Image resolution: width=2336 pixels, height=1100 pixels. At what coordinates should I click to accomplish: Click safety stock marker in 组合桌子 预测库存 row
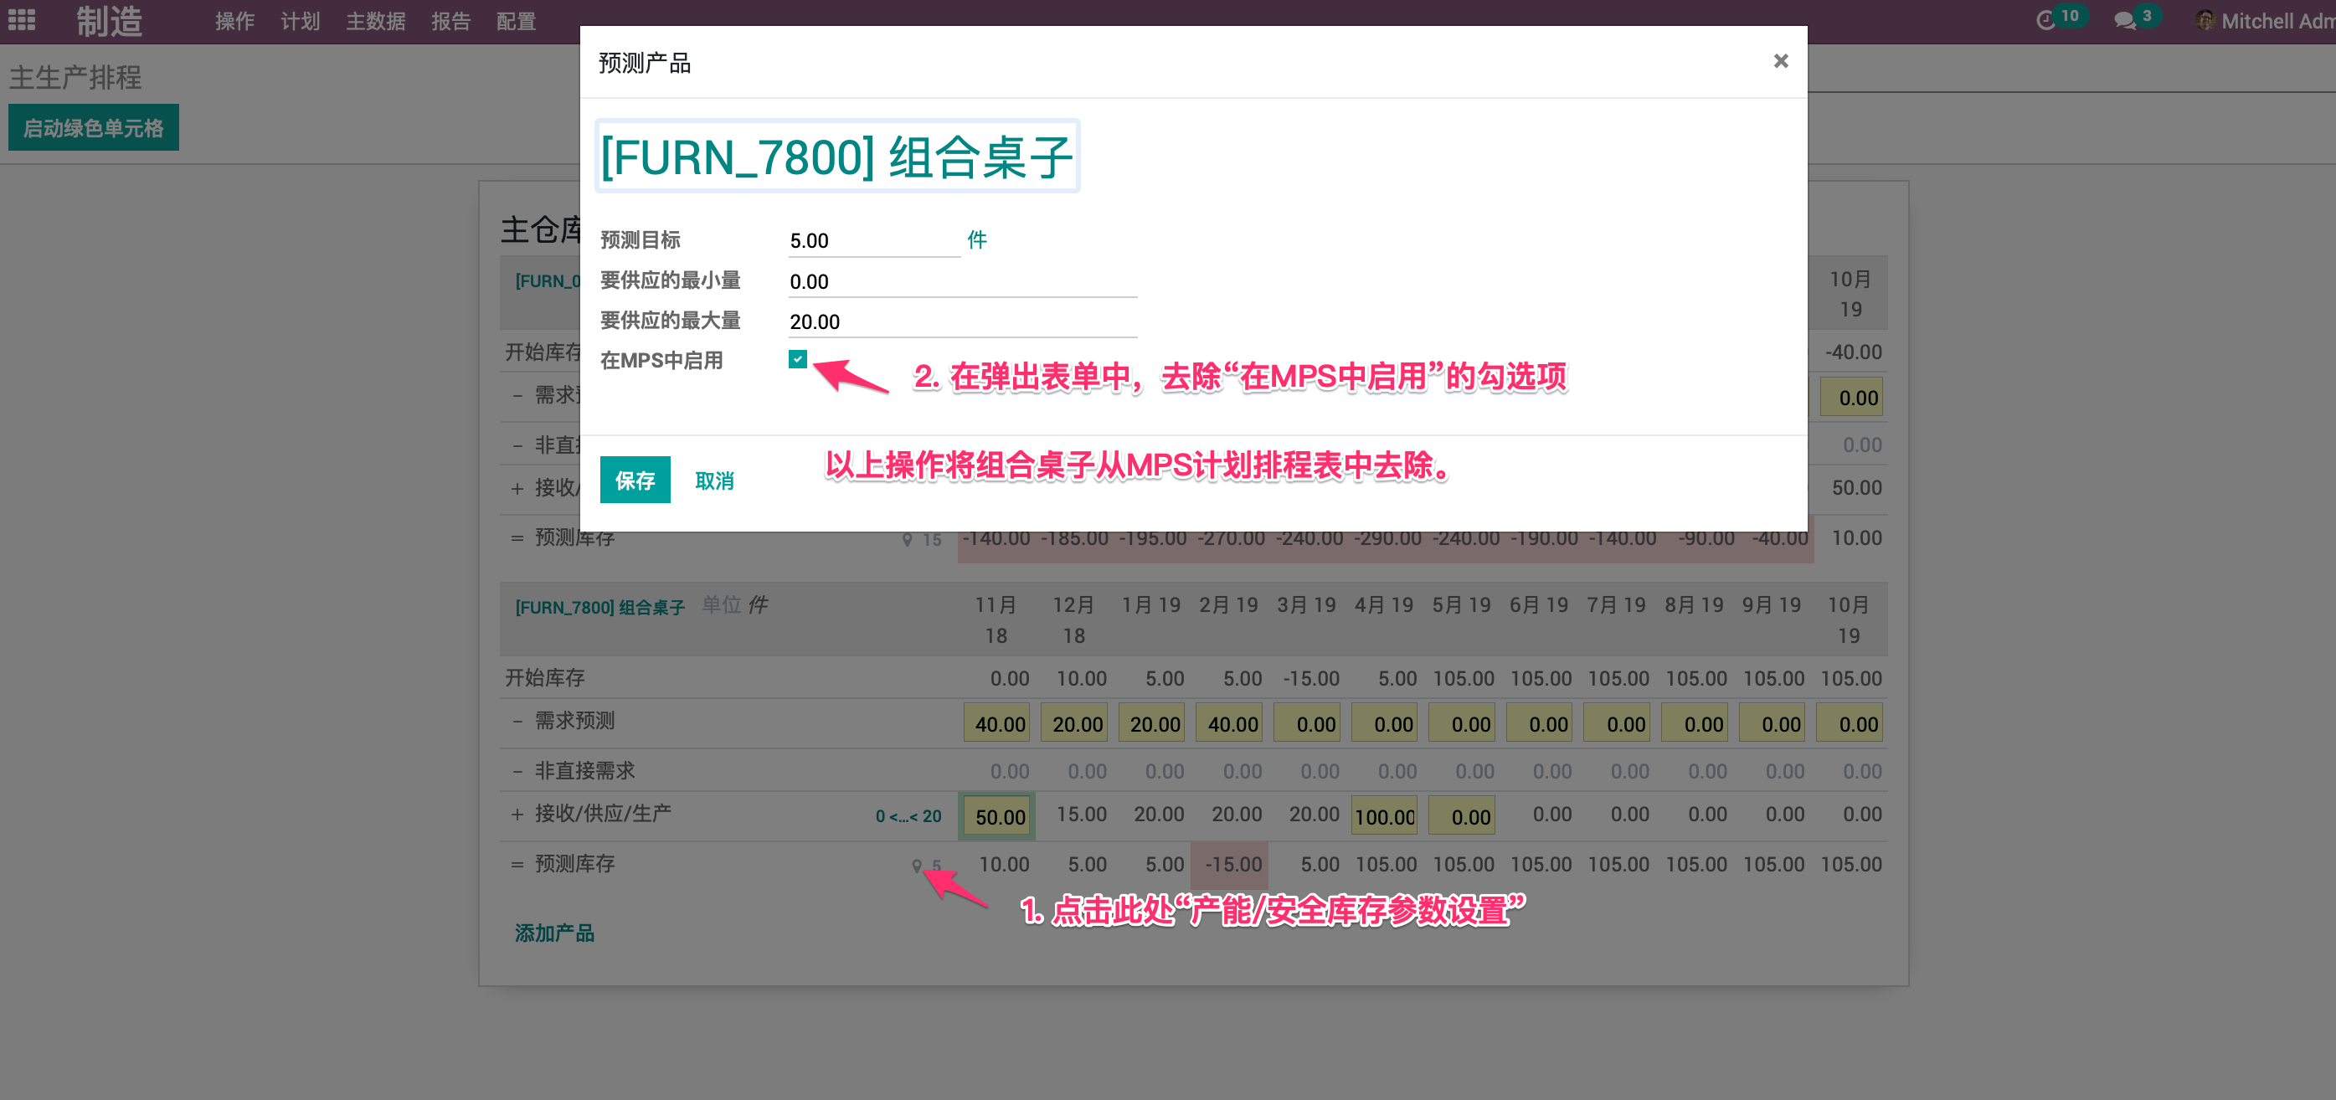click(926, 865)
